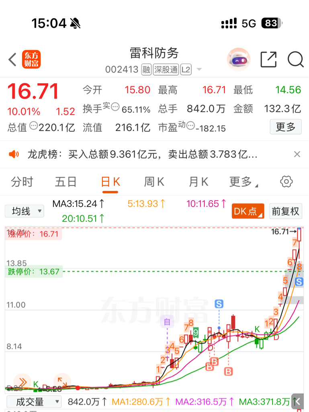
Task: Tap the L2 level badge
Action: click(x=186, y=70)
